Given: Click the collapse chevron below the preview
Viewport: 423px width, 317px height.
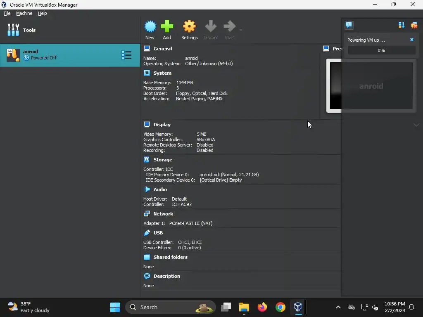Looking at the screenshot, I should tap(416, 125).
